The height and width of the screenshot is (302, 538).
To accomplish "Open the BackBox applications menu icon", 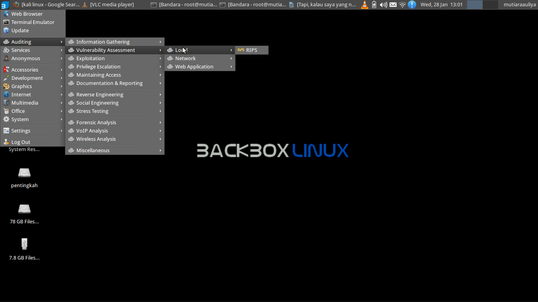I will point(4,4).
